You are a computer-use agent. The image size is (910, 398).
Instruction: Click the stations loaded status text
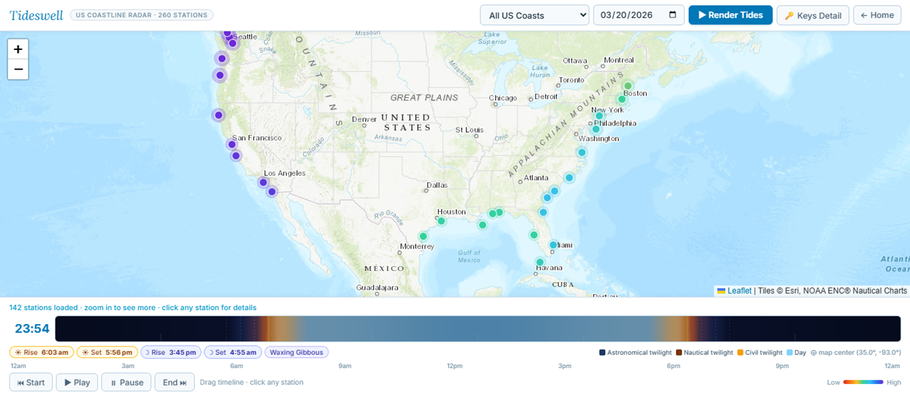coord(133,308)
